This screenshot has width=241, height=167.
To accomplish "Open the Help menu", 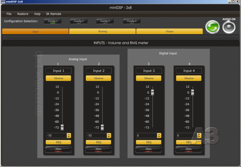I will pos(37,14).
